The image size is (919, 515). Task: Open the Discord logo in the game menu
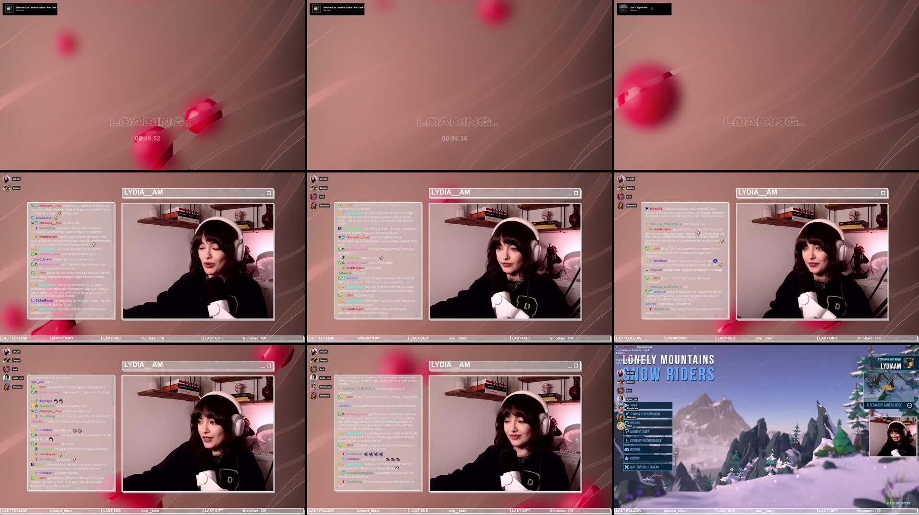627,449
